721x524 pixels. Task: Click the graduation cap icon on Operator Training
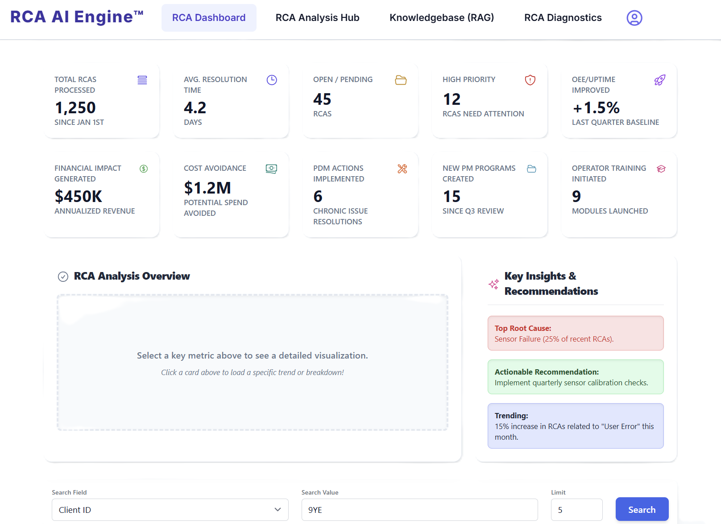click(661, 169)
